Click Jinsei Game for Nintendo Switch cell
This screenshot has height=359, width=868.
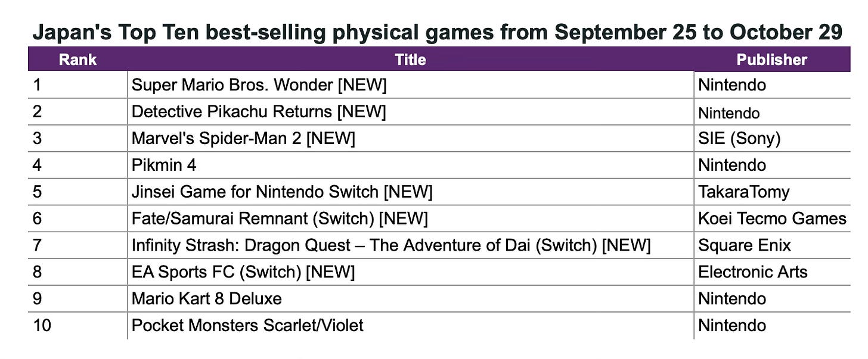pos(281,192)
